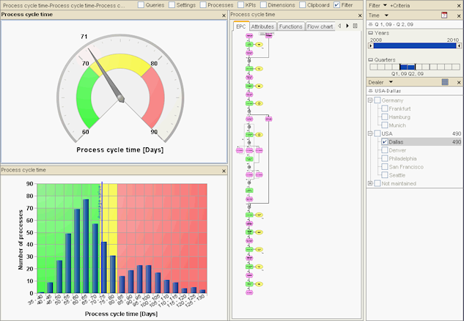Click the calendar icon in Time panel
The height and width of the screenshot is (321, 464).
coord(444,15)
